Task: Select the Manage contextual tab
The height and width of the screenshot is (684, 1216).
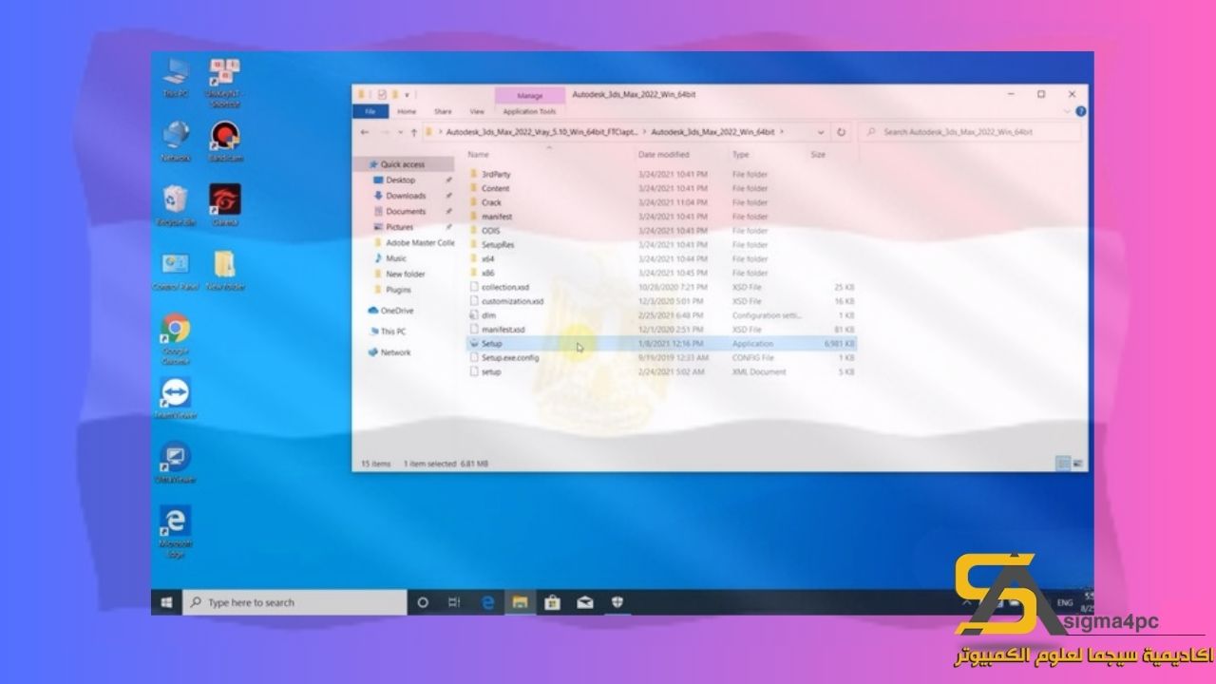Action: [530, 96]
